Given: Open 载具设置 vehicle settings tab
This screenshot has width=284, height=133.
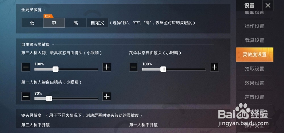Looking at the screenshot, I should click(x=254, y=40).
